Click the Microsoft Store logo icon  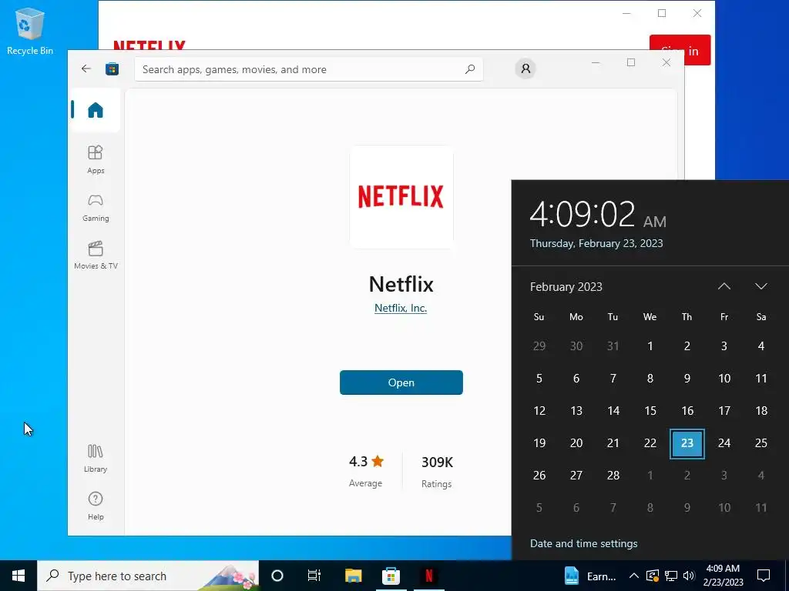tap(112, 68)
